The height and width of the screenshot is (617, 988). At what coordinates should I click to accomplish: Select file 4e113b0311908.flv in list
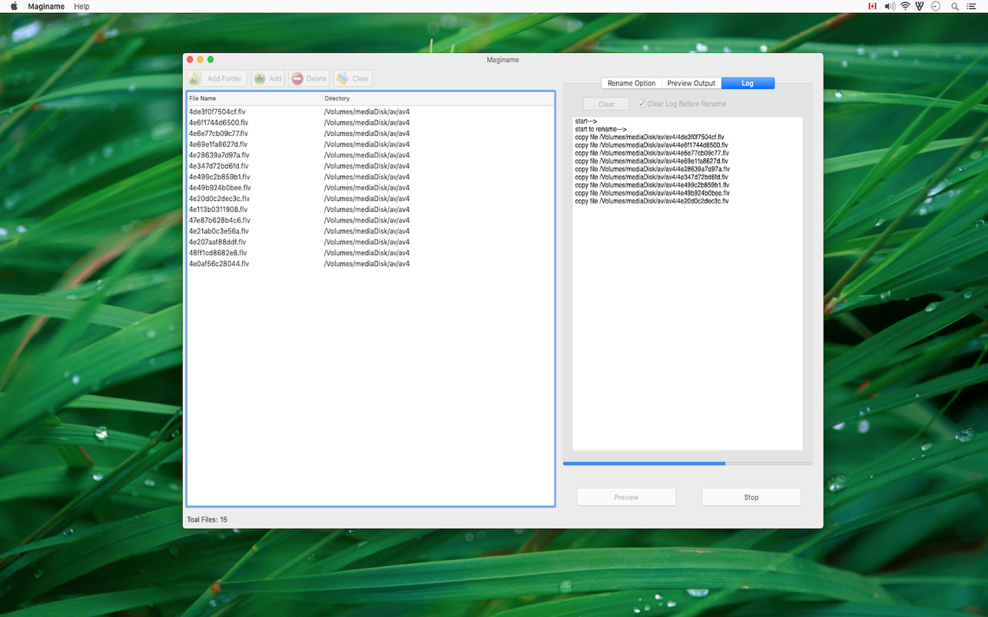click(x=370, y=209)
